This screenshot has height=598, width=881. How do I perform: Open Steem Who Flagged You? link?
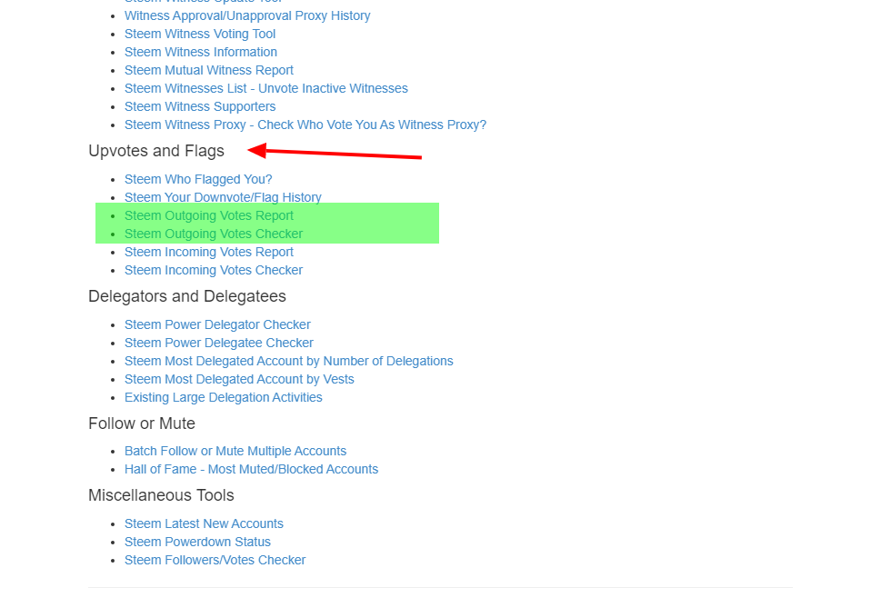[198, 179]
